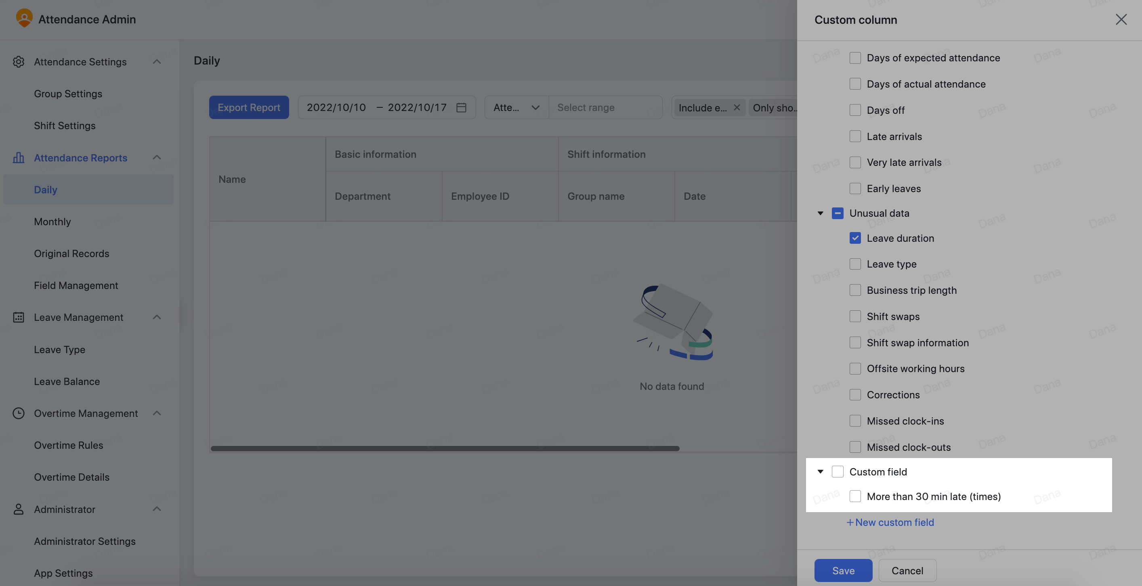Screen dimensions: 1142x586
Task: Click the Overtime Management clock icon
Action: pyautogui.click(x=18, y=413)
